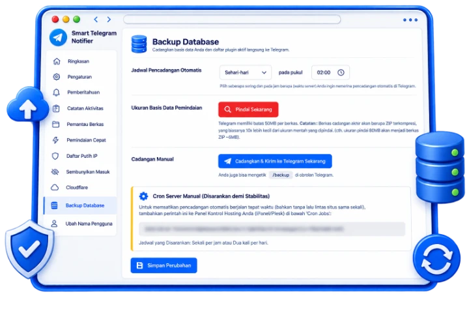This screenshot has width=469, height=313.
Task: Open the three-dot menu at window top
Action: 410,20
